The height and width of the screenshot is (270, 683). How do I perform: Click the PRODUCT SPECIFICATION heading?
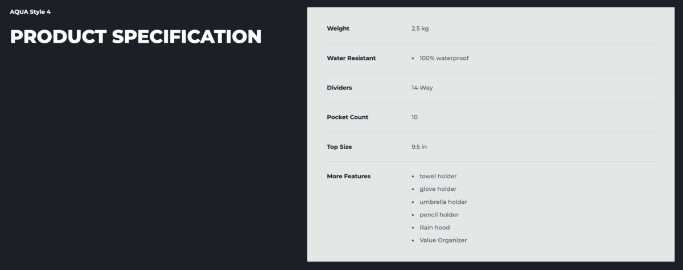(136, 36)
